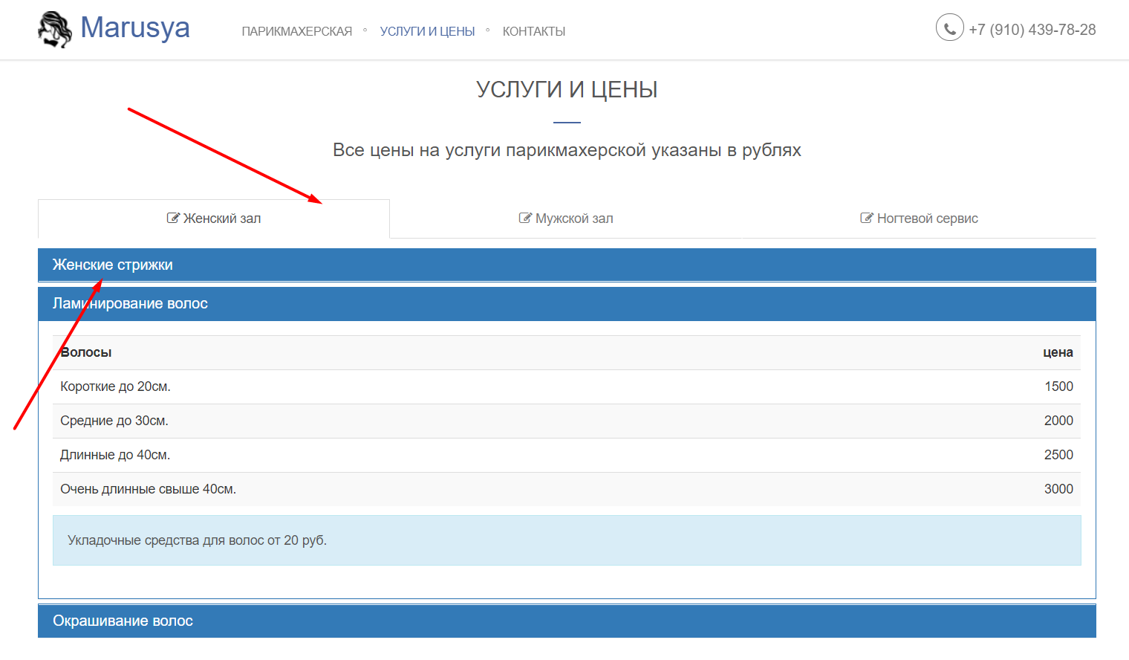This screenshot has height=660, width=1129.
Task: Click the price 3000
Action: click(x=1058, y=489)
